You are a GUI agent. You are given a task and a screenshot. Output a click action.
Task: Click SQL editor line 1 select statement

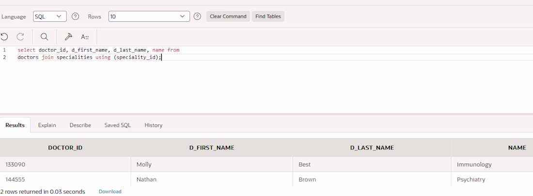(x=98, y=50)
